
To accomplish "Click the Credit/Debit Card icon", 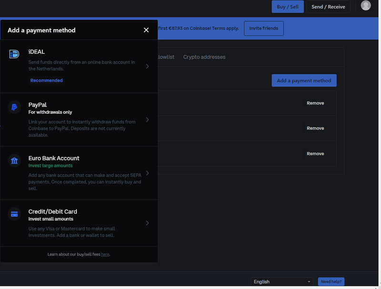I will 14,214.
